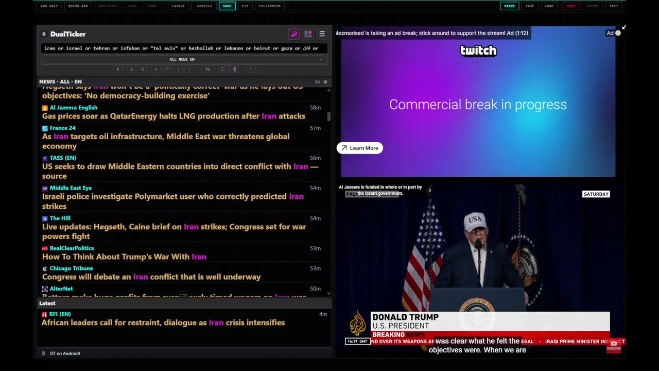659x371 pixels.
Task: Click the red toolbar button beside LOAD
Action: tap(571, 6)
